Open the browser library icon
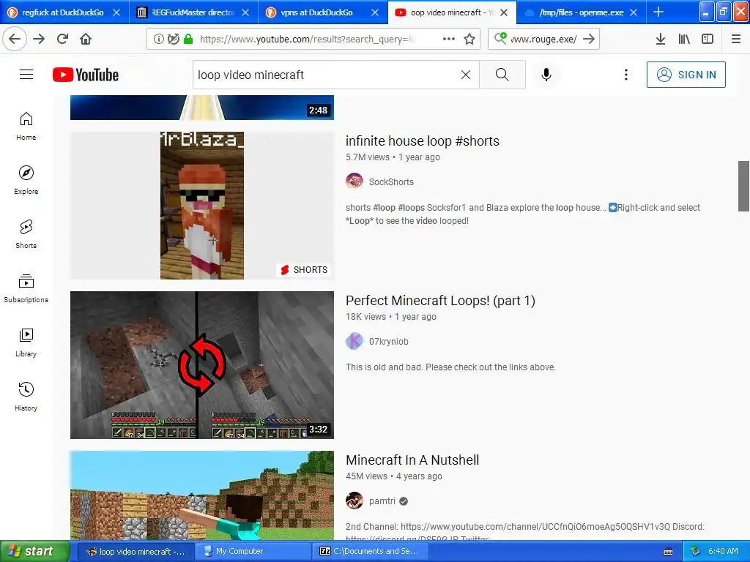The image size is (750, 562). click(x=684, y=39)
